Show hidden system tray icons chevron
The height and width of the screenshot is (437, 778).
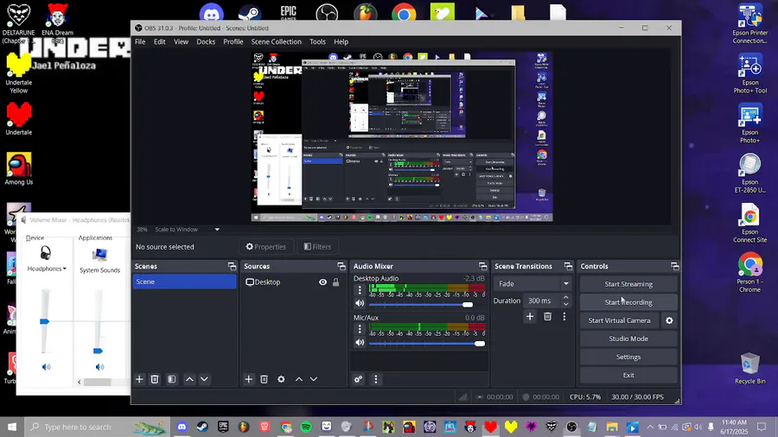(650, 427)
